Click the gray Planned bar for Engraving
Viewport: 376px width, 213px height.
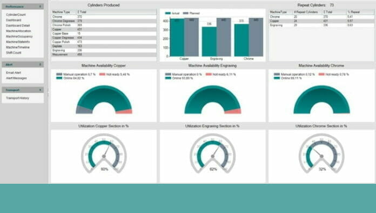pos(224,37)
